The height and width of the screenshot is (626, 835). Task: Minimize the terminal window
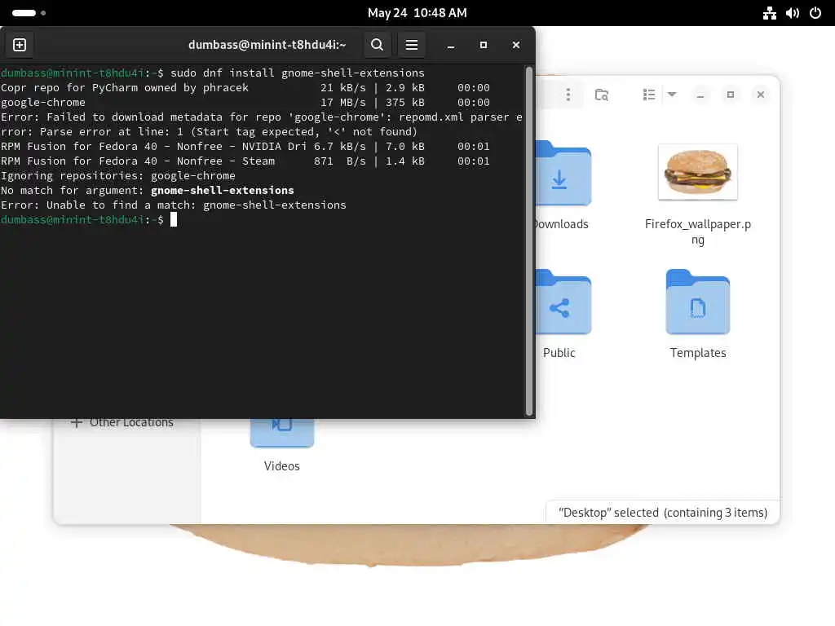tap(450, 46)
